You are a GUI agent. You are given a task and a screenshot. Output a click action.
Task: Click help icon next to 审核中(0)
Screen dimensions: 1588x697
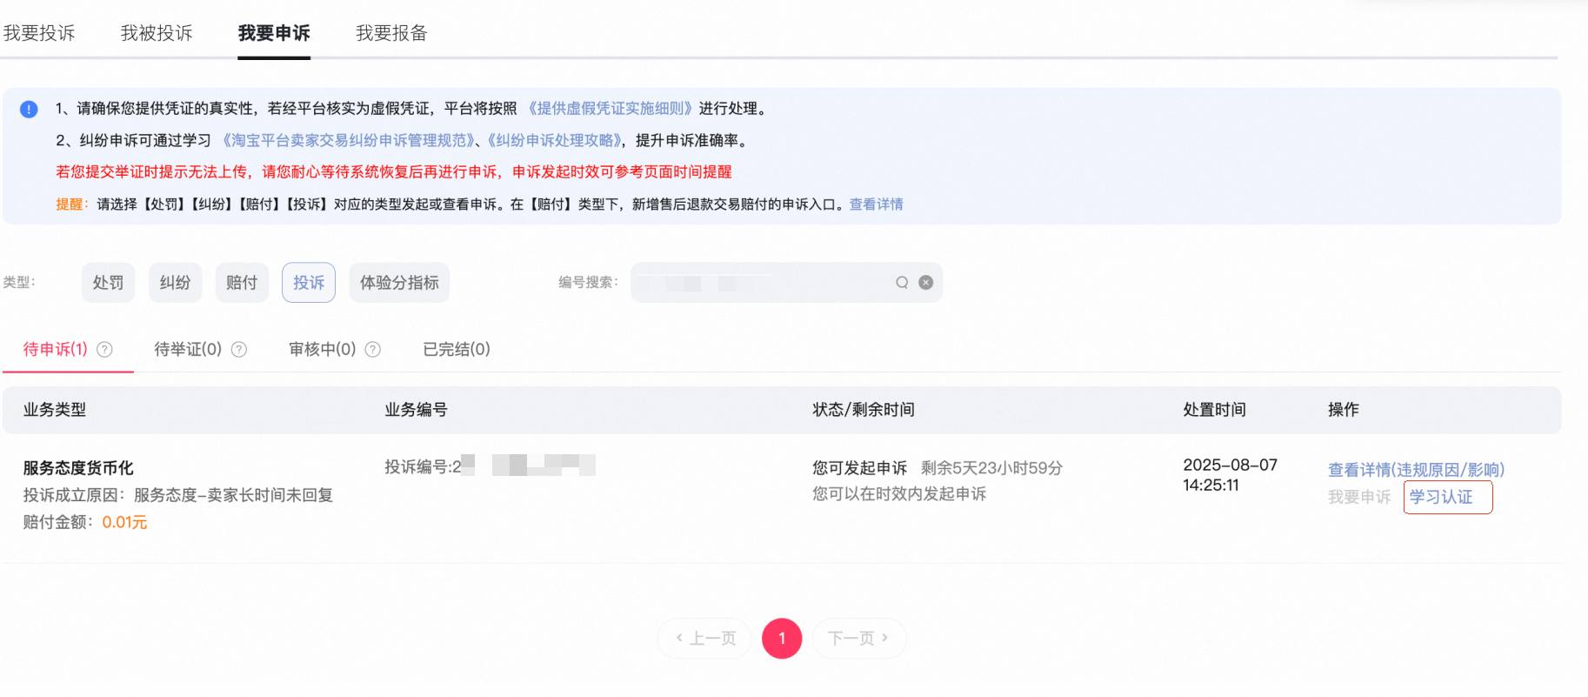(373, 349)
